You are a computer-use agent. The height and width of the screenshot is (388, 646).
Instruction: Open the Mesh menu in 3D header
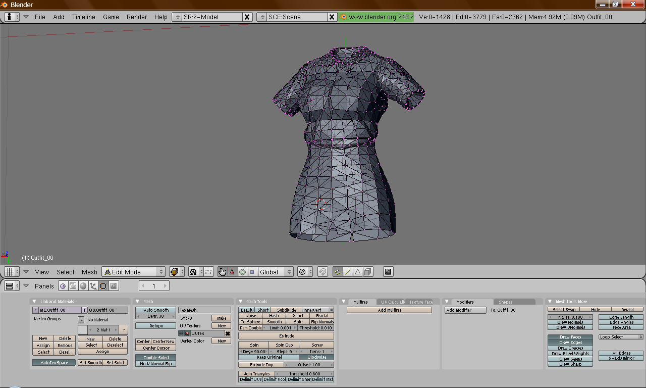click(x=89, y=272)
